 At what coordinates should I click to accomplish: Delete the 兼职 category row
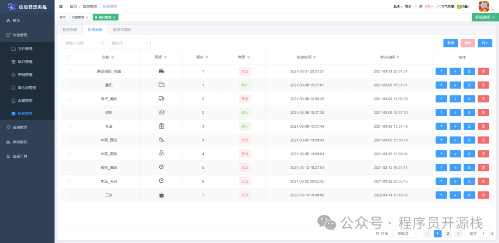coord(483,85)
